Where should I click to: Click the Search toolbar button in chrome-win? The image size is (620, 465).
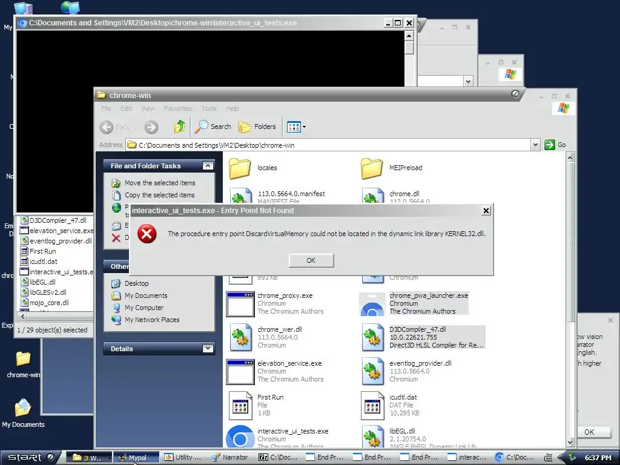pyautogui.click(x=213, y=127)
